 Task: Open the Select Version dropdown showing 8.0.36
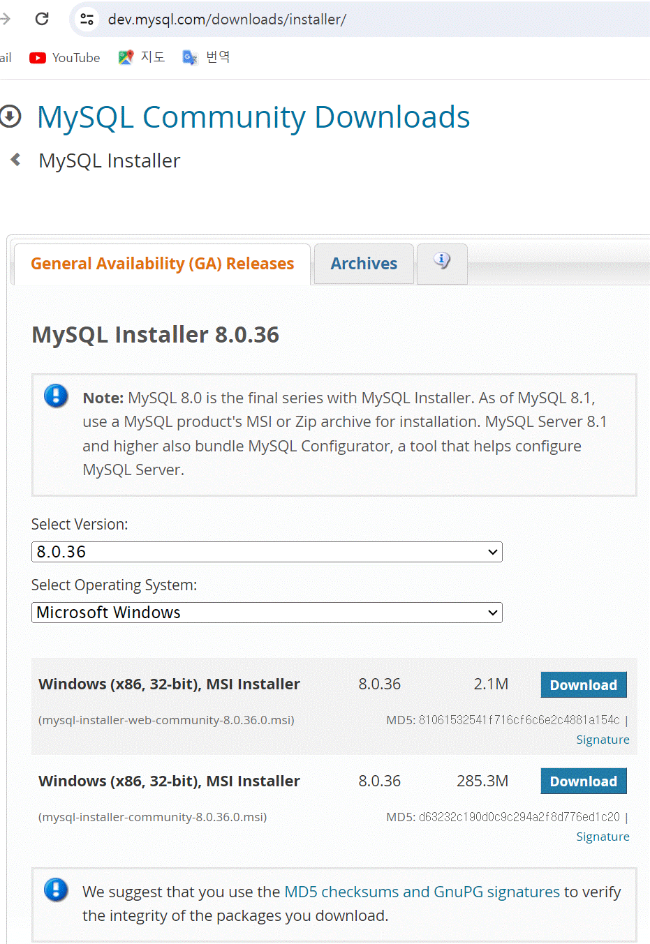point(267,552)
